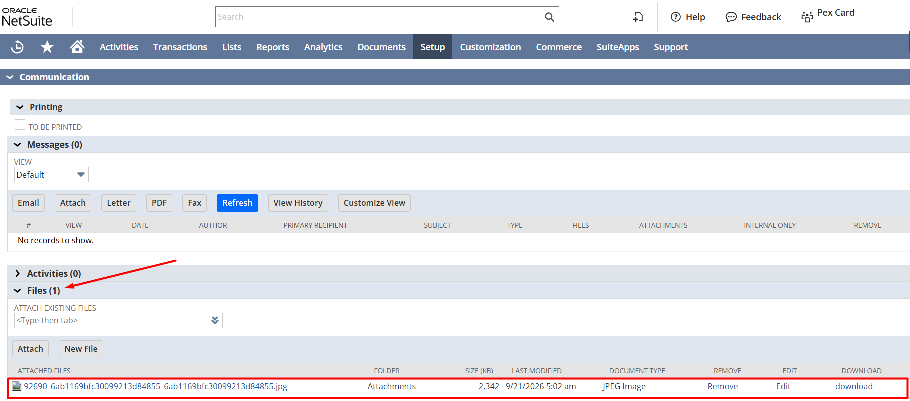This screenshot has height=401, width=910.
Task: Open the Help question mark icon
Action: point(676,17)
